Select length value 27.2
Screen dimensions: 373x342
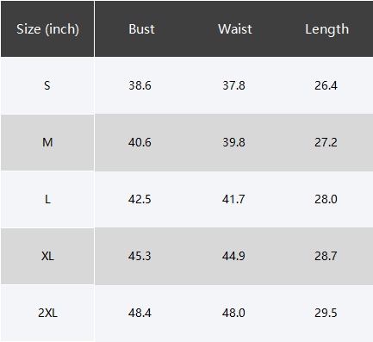(326, 142)
